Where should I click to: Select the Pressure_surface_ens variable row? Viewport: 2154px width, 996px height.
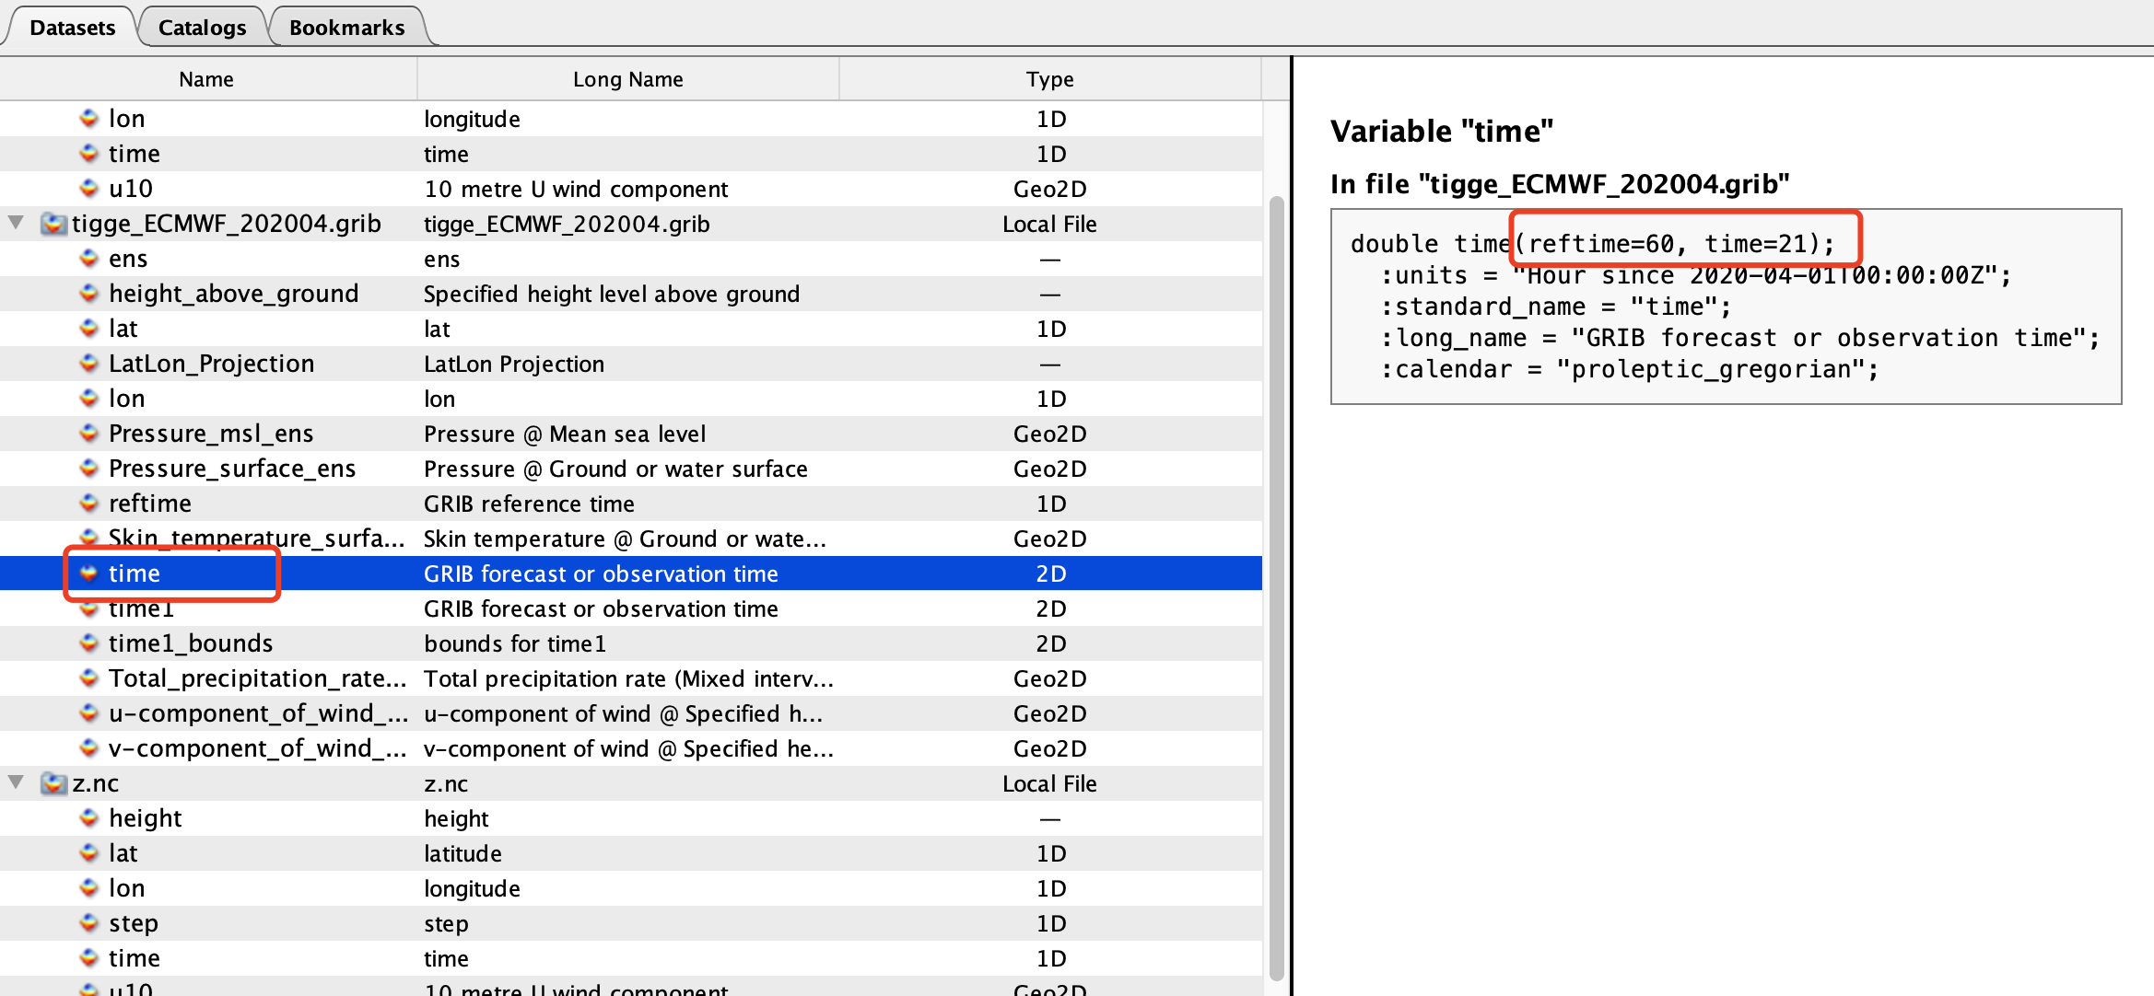tap(231, 469)
